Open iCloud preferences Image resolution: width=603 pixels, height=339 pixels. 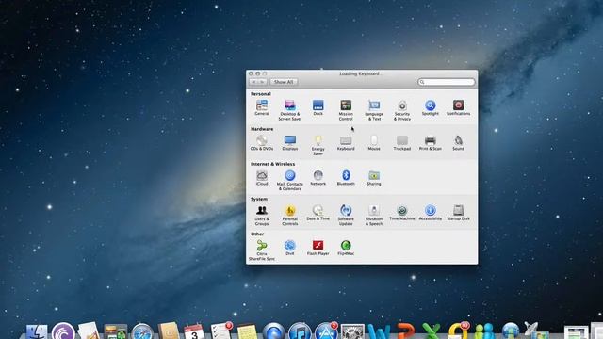point(262,178)
